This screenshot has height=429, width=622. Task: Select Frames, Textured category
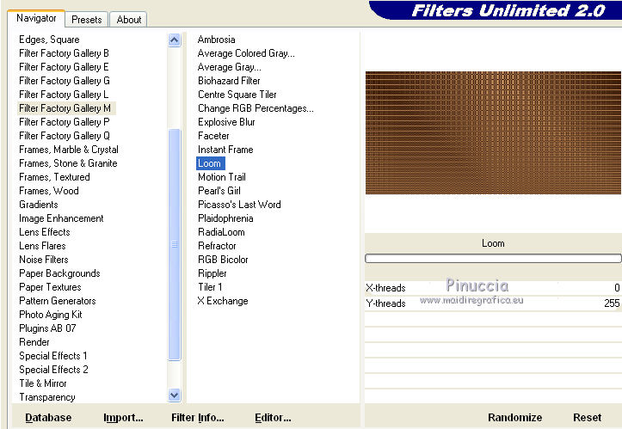point(54,177)
